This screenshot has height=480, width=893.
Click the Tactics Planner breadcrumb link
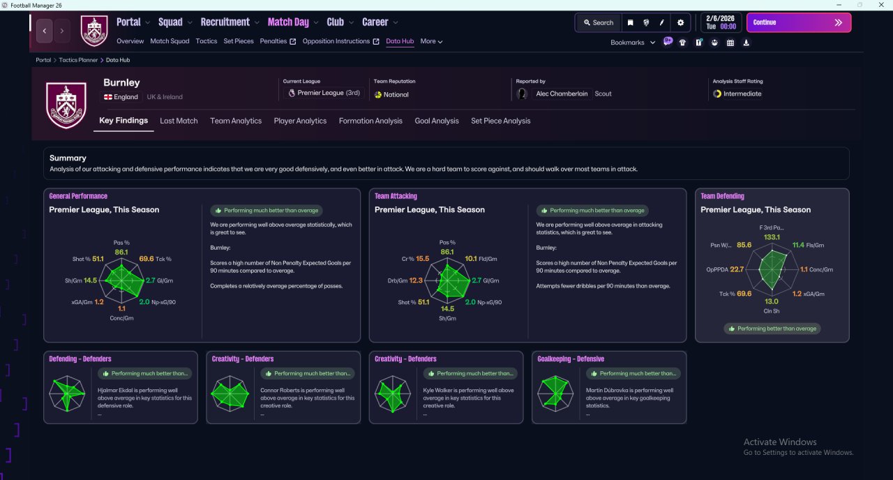point(78,60)
